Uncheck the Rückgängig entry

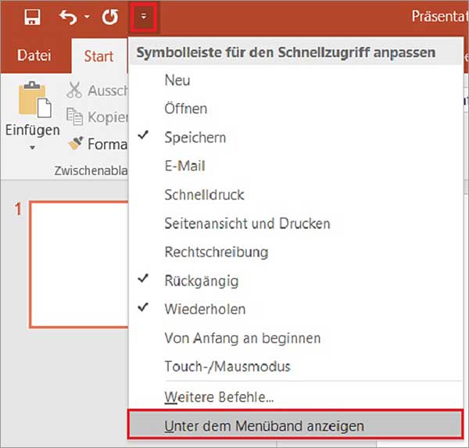click(295, 281)
